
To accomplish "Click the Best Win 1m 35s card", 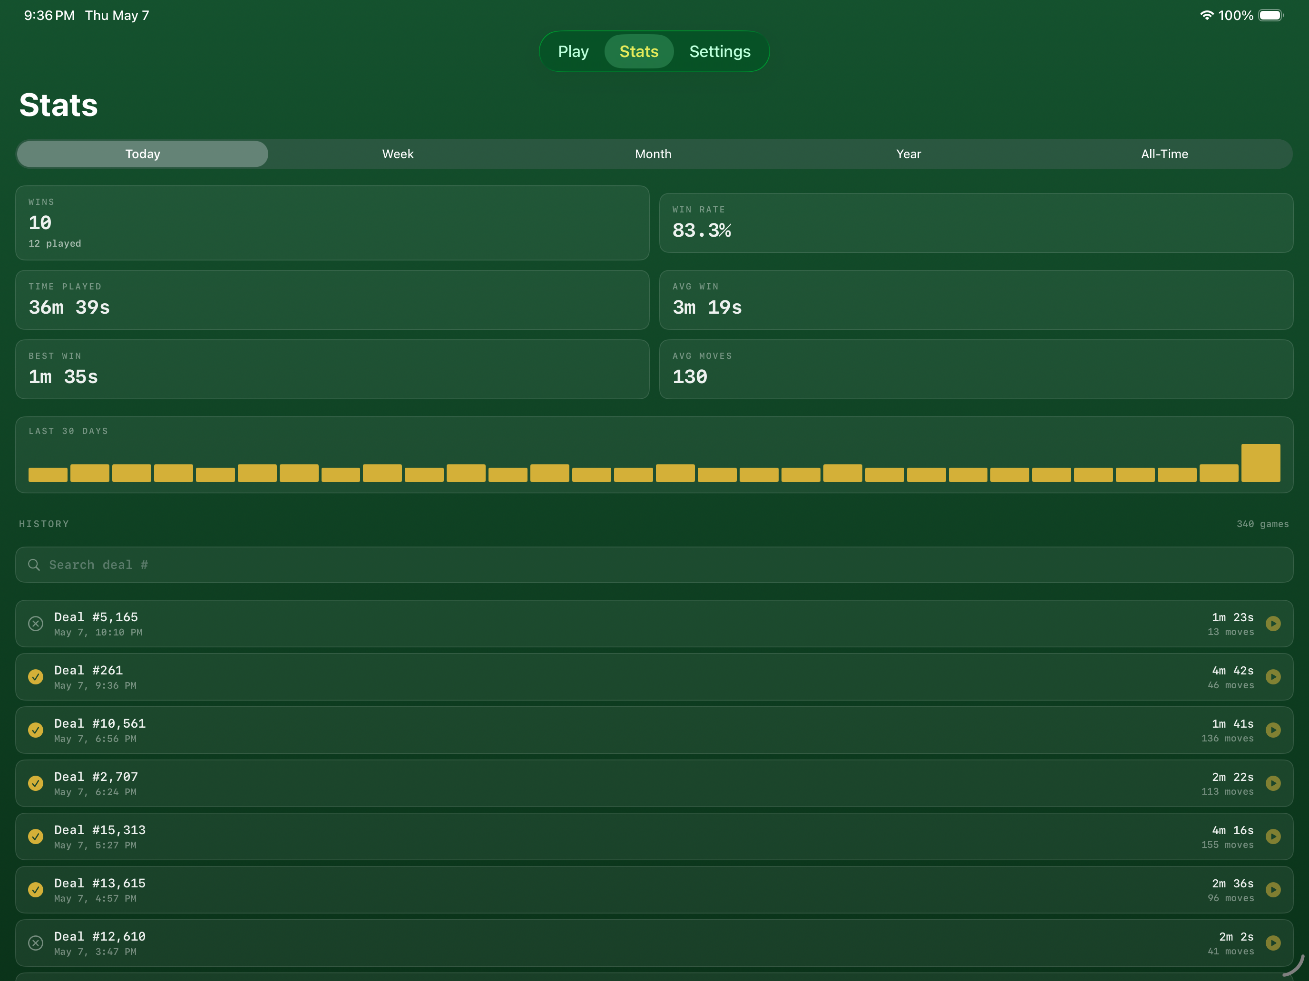I will pos(332,369).
